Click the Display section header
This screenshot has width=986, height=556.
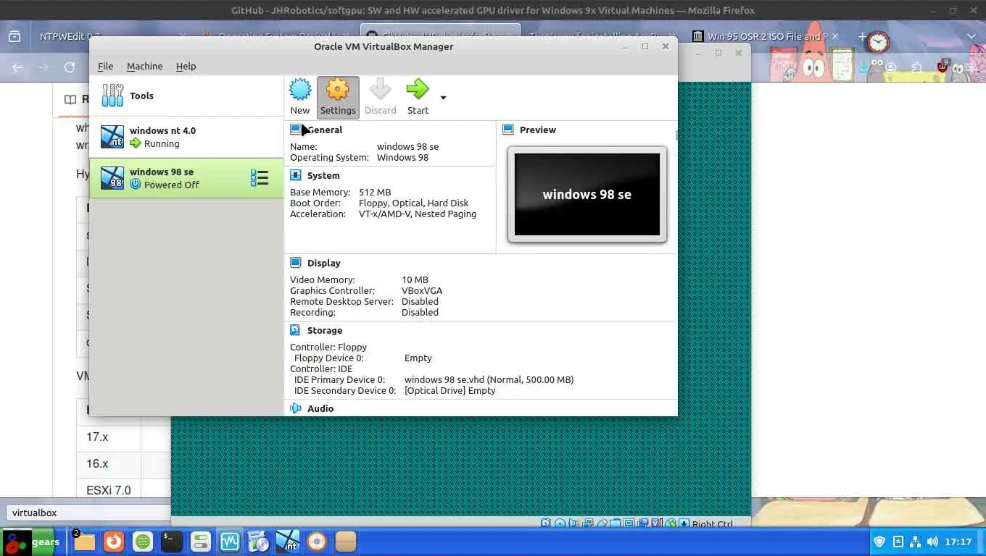click(323, 263)
